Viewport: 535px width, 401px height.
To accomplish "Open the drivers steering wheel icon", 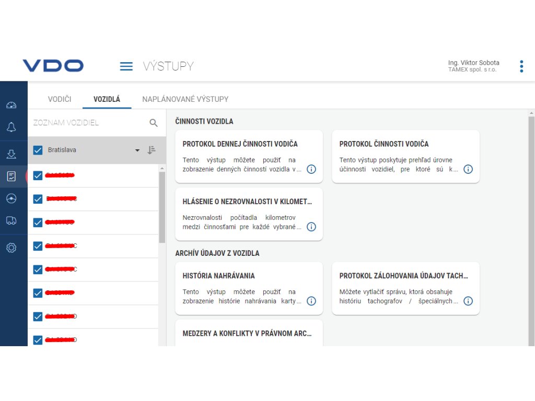I will 11,198.
